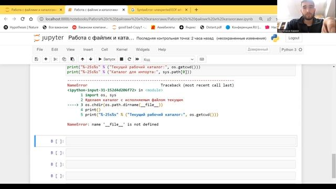Interrupt the kernel with the stop square icon
Viewport: 336px width, 189px height.
(121, 59)
